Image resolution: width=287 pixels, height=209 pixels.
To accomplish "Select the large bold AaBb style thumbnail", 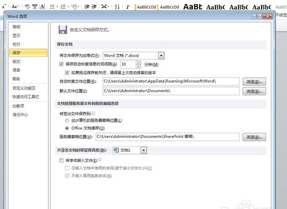I will tap(193, 7).
